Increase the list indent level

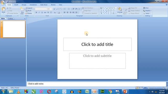[x=76, y=9]
